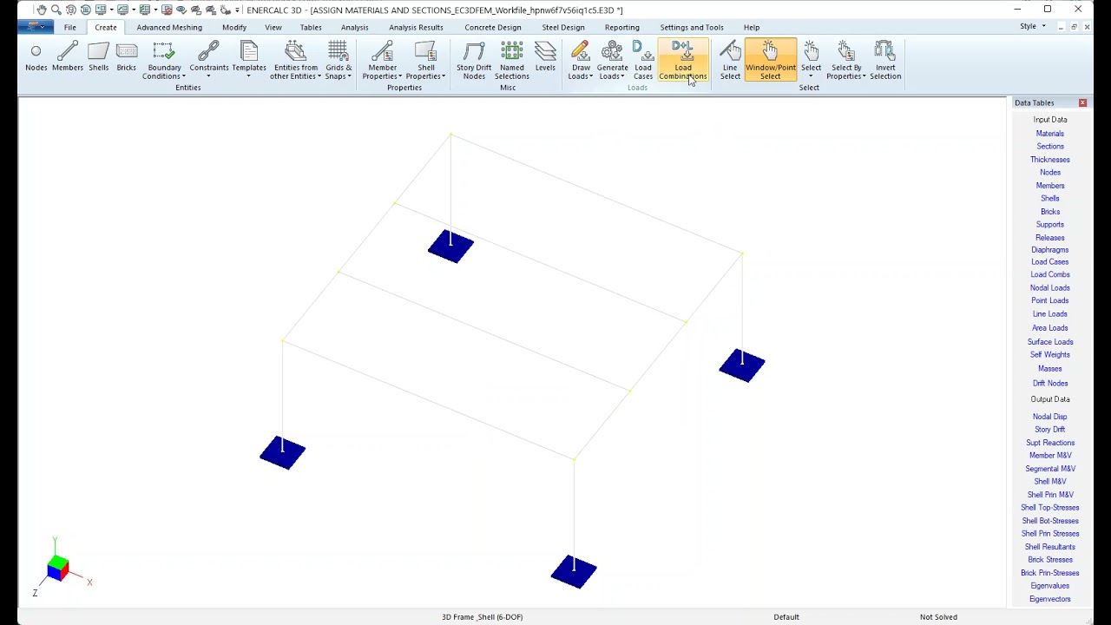Screen dimensions: 1111x625
Task: Open the Concrete Design tab
Action: 493,27
